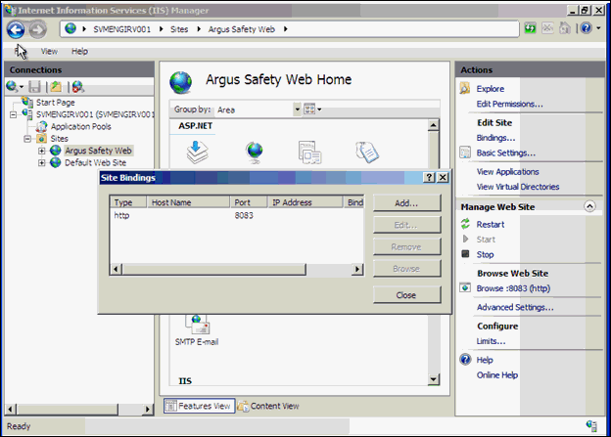Click the SVMENGIRV001 breadcrumb segment
The image size is (611, 437).
(122, 29)
